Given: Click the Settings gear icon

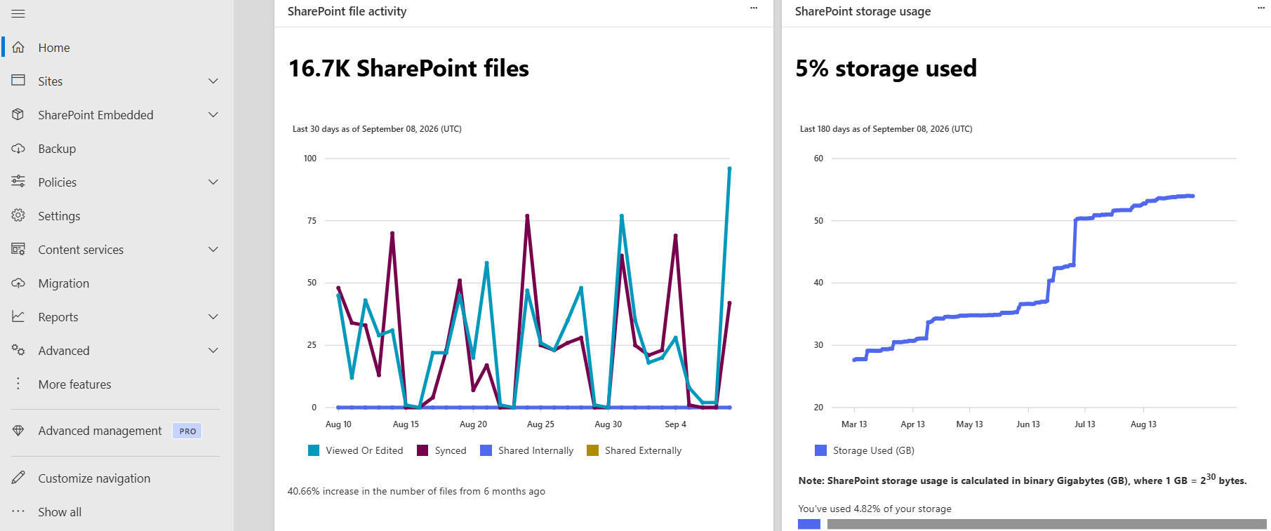Looking at the screenshot, I should pyautogui.click(x=18, y=215).
